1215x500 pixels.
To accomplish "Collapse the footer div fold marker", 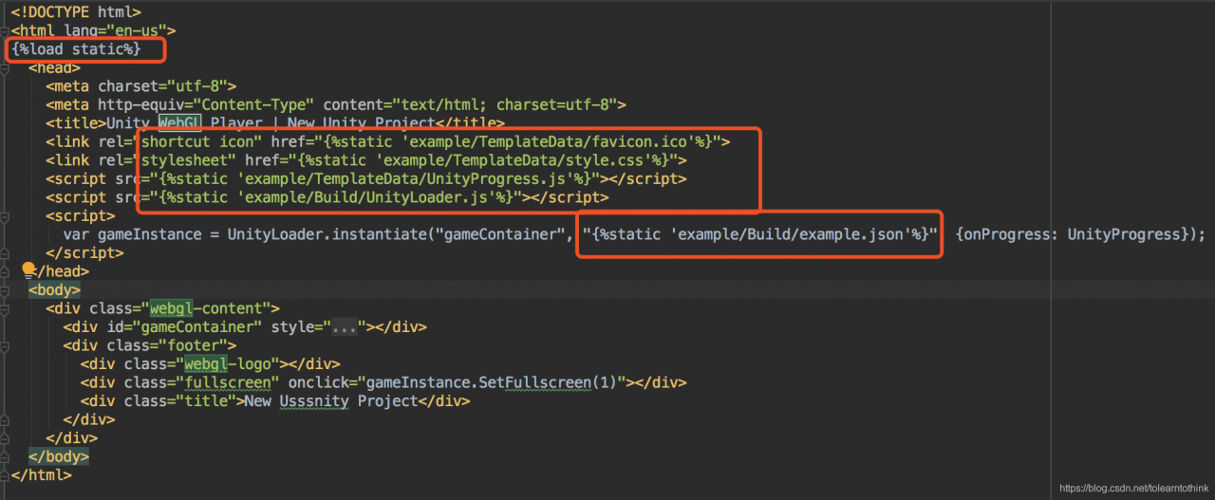I will tap(5, 345).
